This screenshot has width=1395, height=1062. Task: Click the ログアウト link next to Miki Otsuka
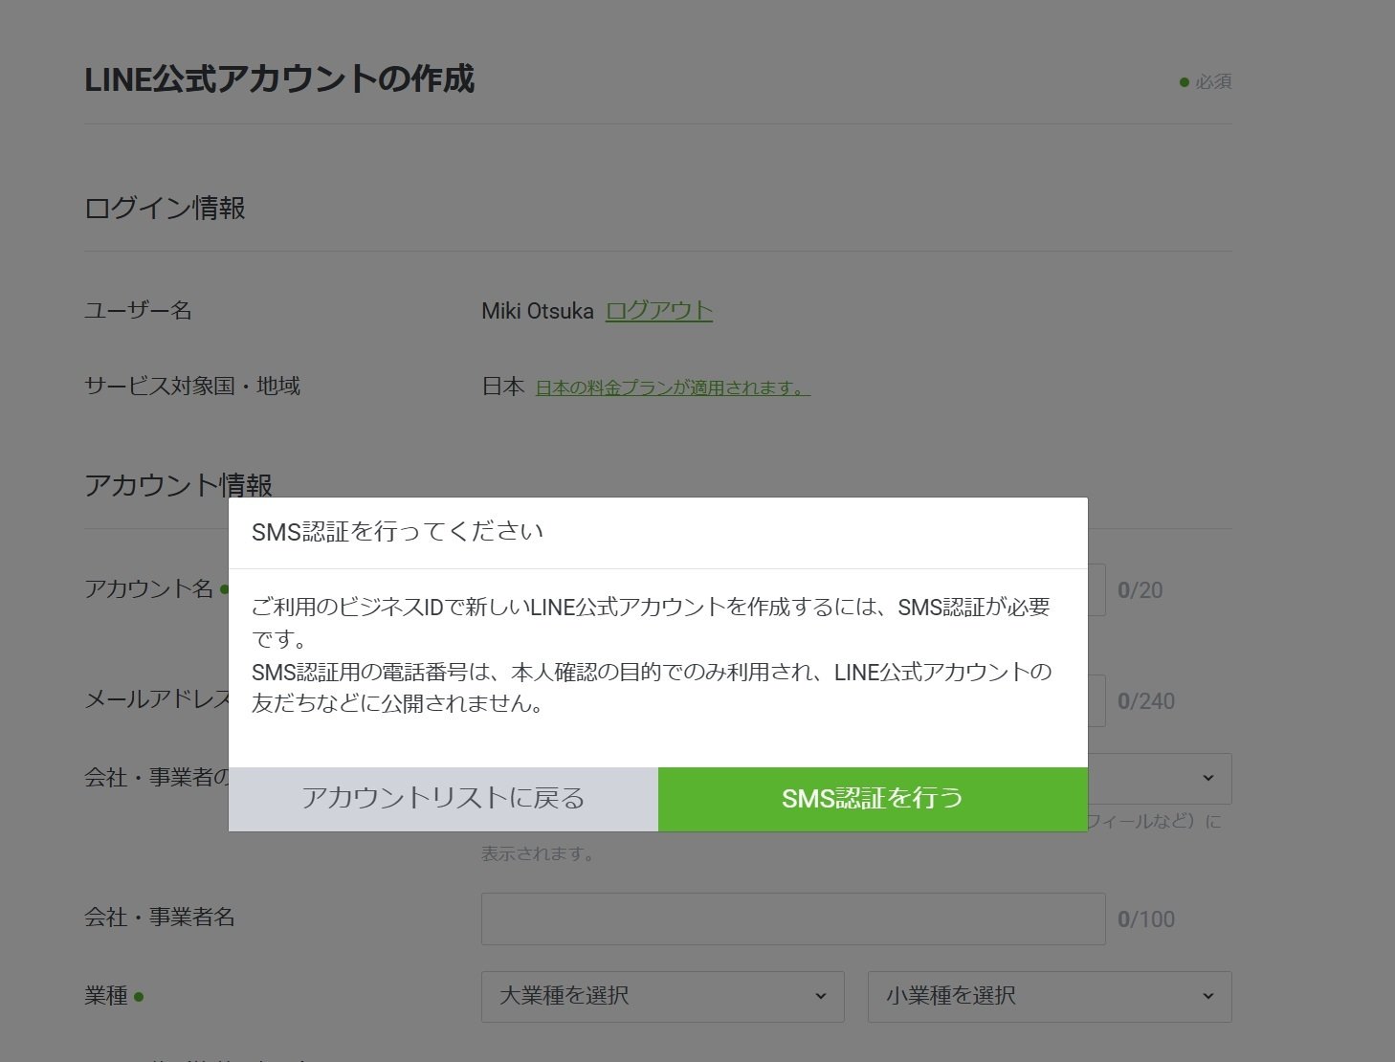click(x=659, y=311)
